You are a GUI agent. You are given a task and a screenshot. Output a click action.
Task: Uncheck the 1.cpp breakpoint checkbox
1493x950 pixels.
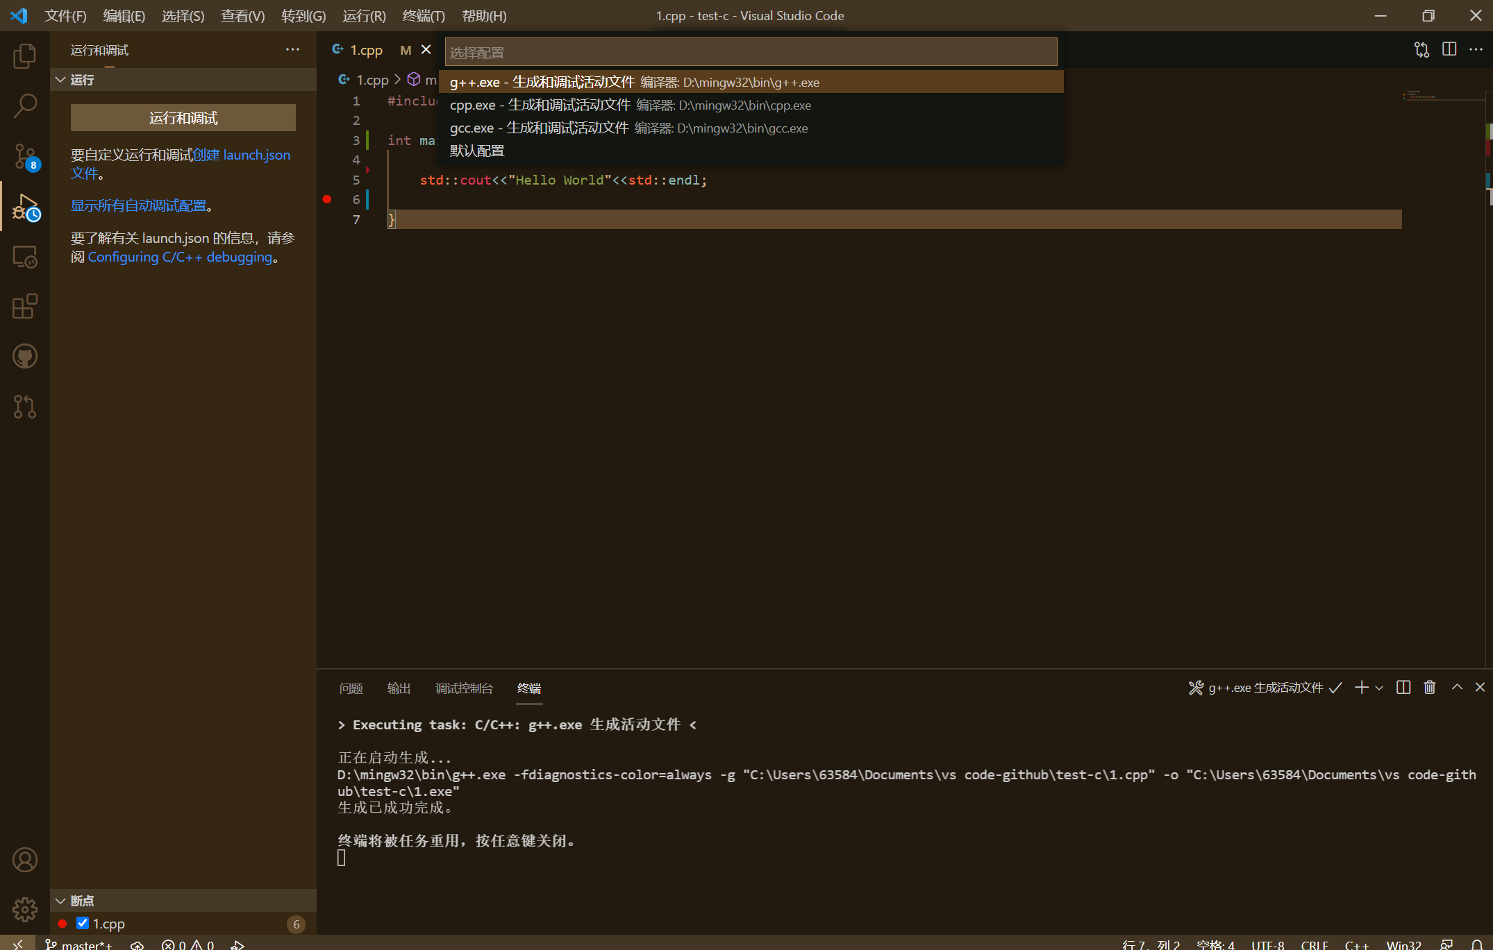pos(83,923)
